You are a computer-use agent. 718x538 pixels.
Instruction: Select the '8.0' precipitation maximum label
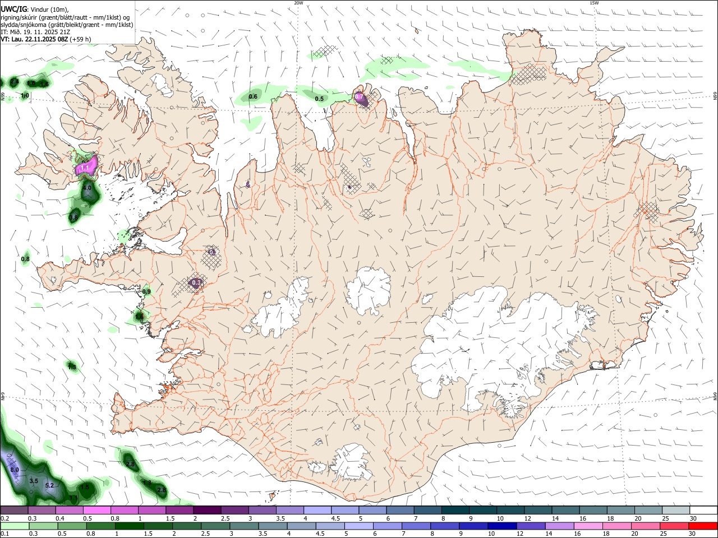click(x=15, y=470)
